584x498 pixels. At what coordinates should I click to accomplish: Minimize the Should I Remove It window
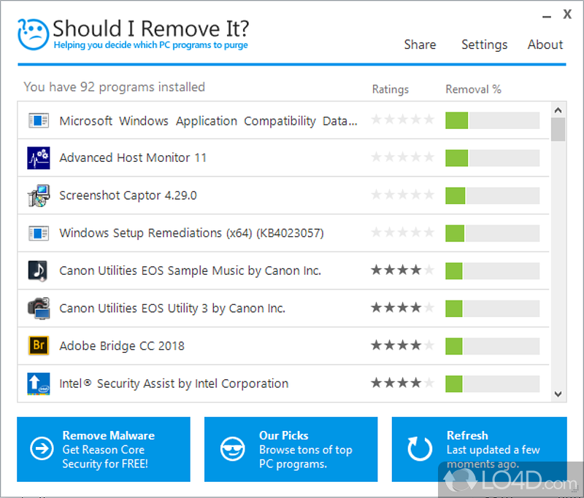(546, 16)
